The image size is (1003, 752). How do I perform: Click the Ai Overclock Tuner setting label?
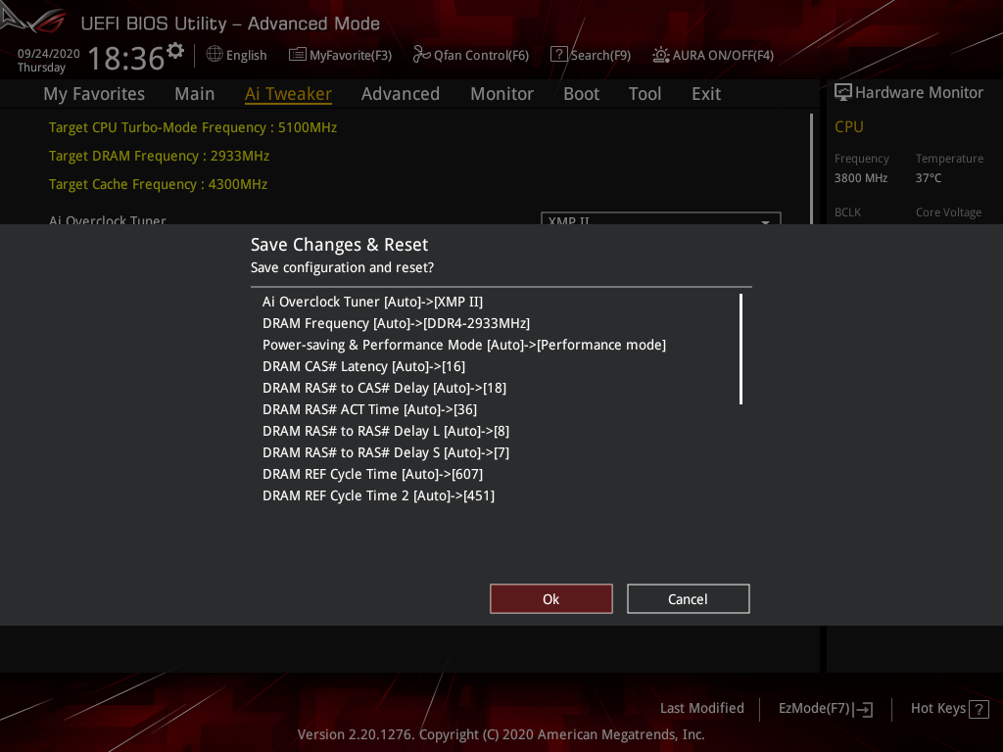(108, 219)
